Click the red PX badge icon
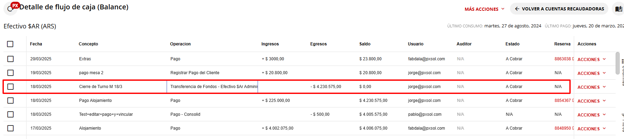Screen dimensions: 624x139 point(15,5)
